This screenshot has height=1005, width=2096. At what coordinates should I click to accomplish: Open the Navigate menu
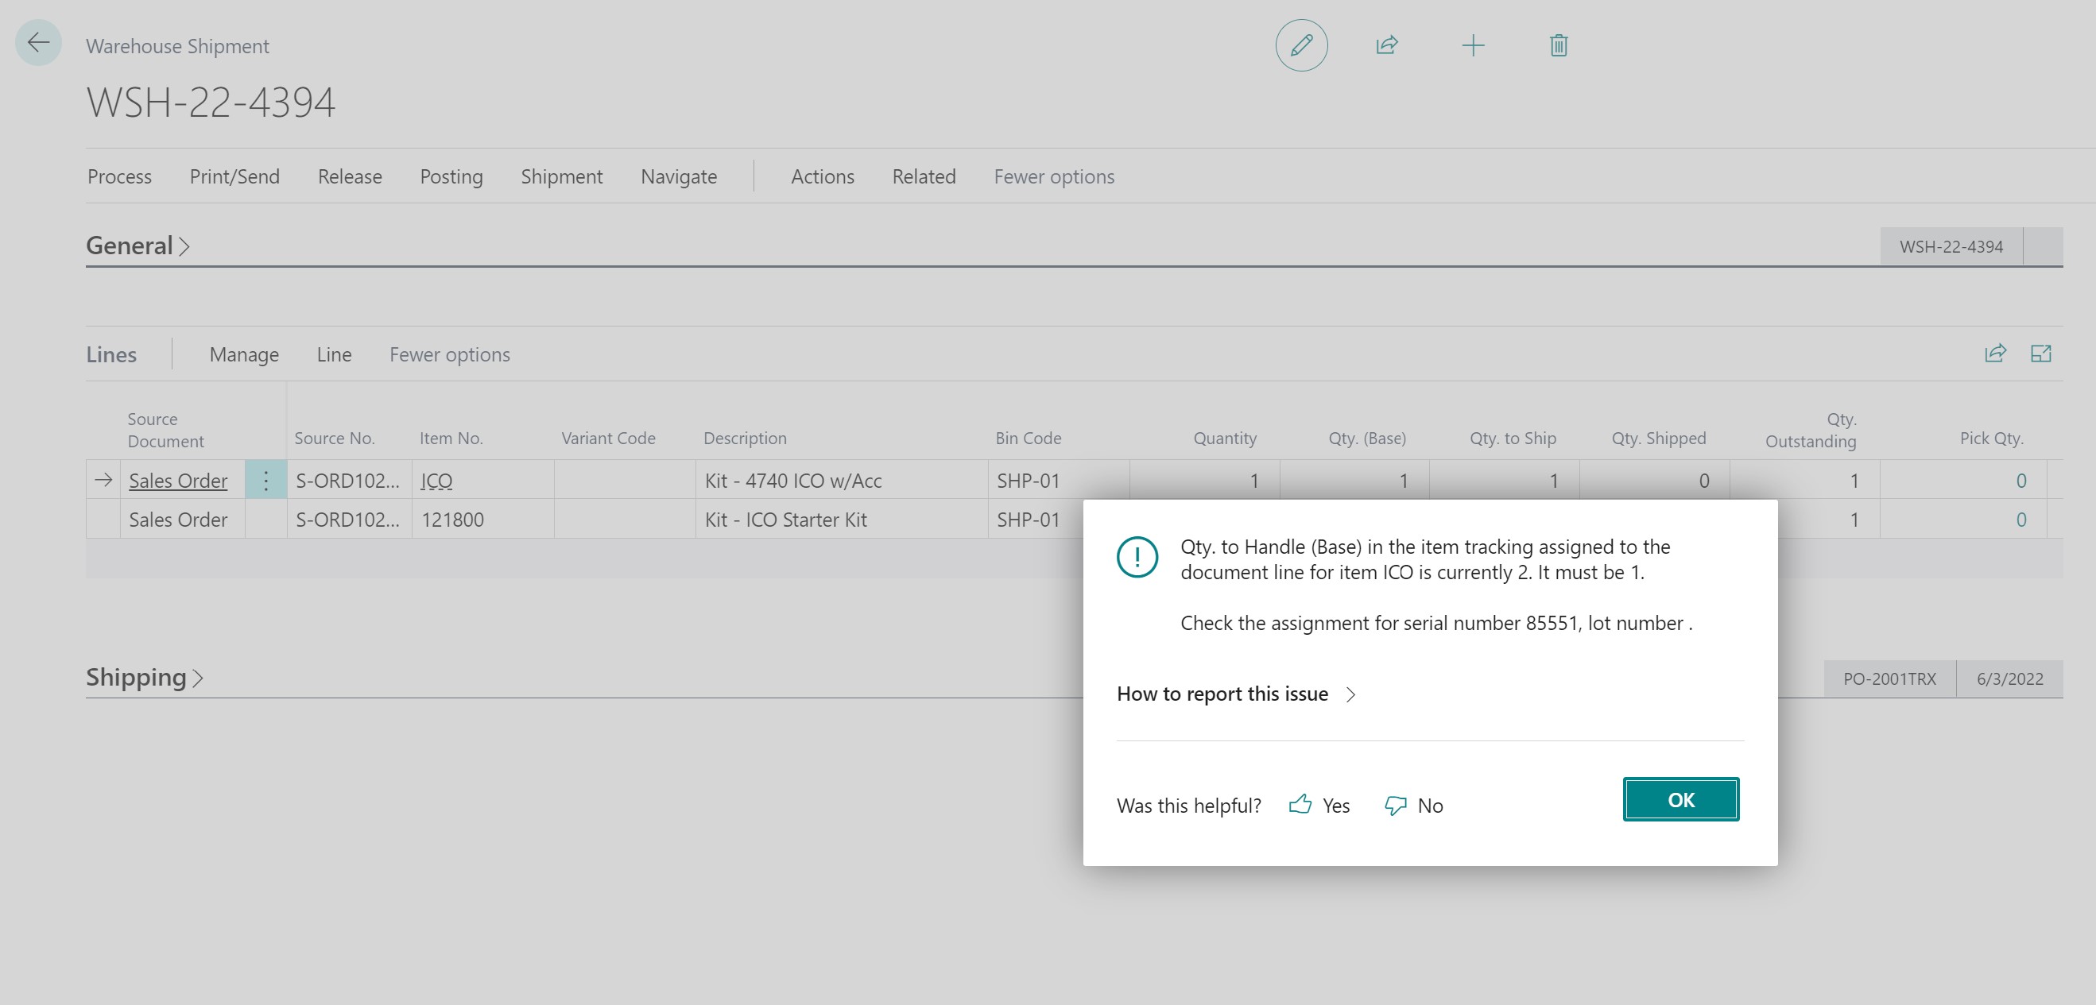click(679, 176)
